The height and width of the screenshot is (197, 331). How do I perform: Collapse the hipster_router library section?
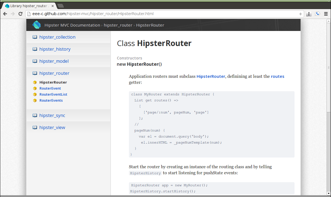[x=54, y=73]
